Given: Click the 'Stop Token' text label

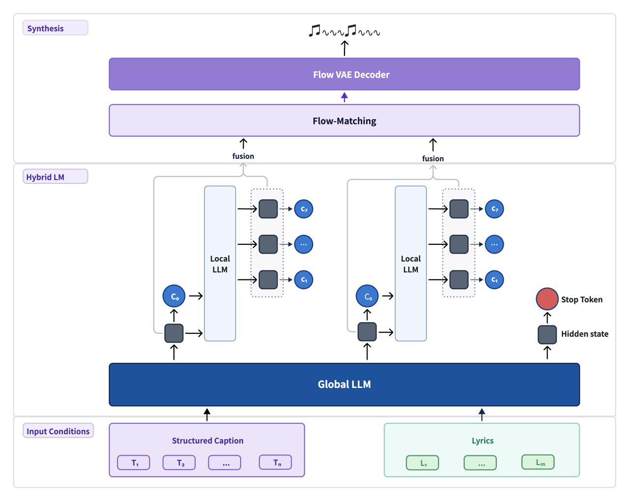Looking at the screenshot, I should [582, 299].
